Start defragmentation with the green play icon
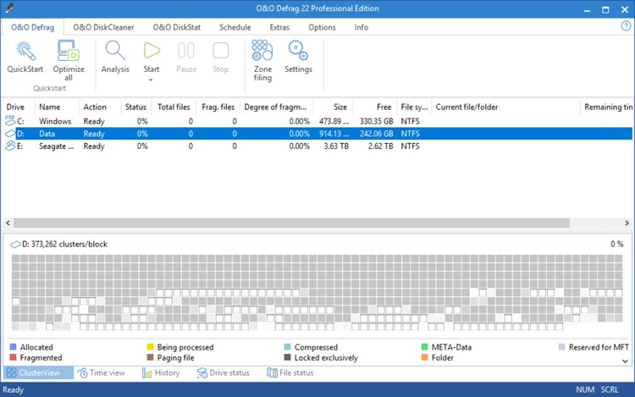This screenshot has height=397, width=635. pyautogui.click(x=152, y=51)
